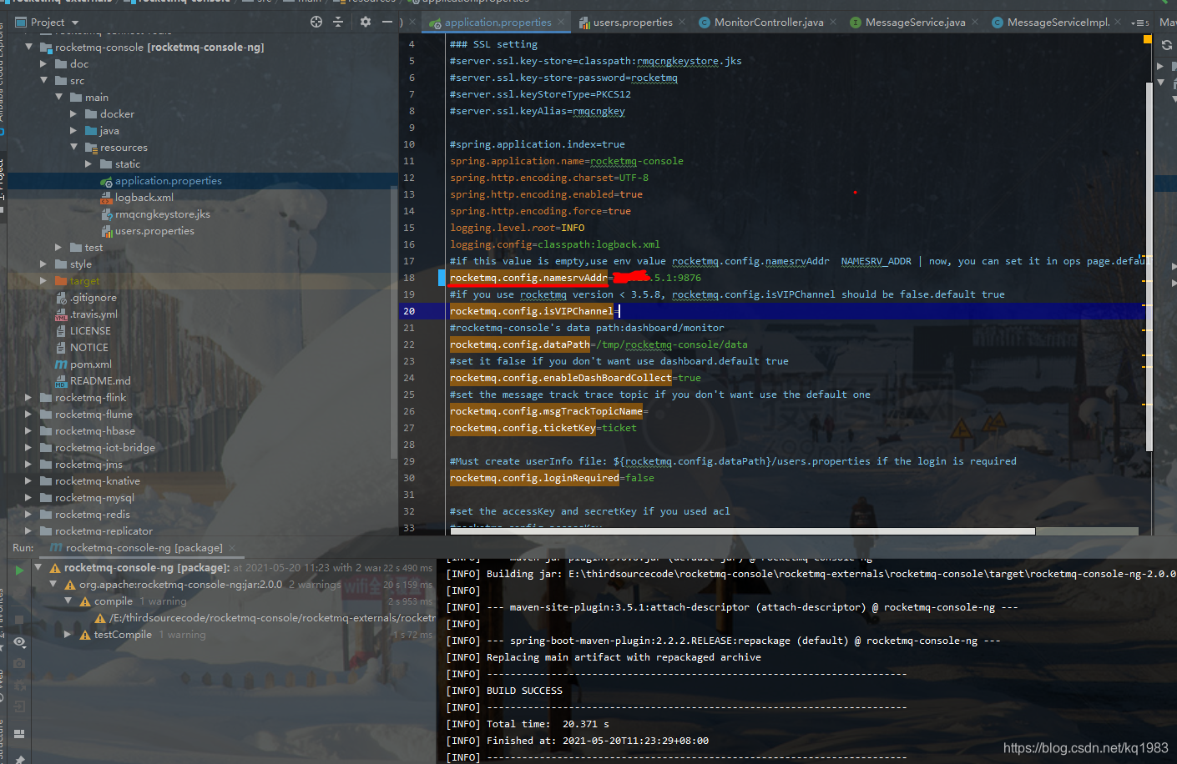Expand the testCompile warning node
1177x764 pixels.
pyautogui.click(x=68, y=634)
